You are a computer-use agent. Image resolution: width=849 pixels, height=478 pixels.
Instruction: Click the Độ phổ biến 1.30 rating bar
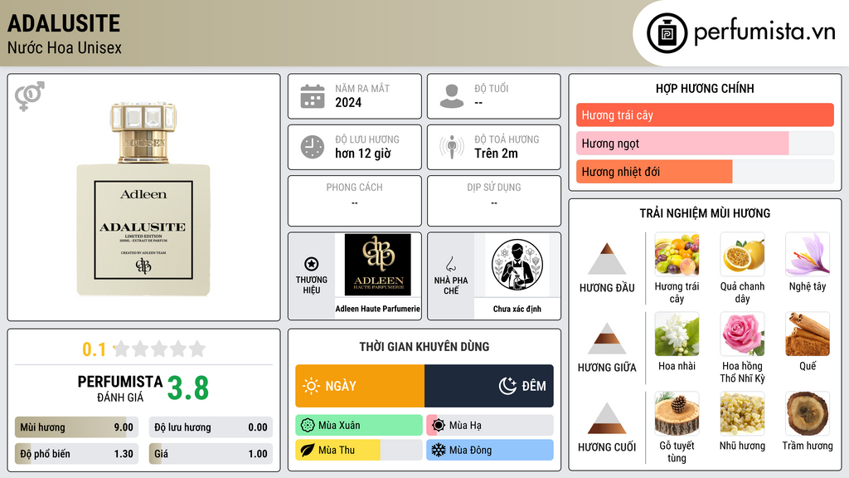coord(77,454)
